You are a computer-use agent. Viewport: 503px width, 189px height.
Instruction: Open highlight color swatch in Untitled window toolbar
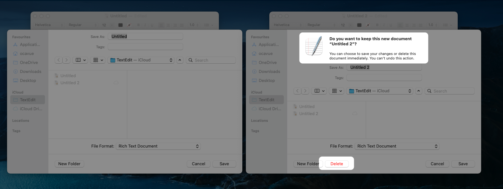tap(129, 25)
